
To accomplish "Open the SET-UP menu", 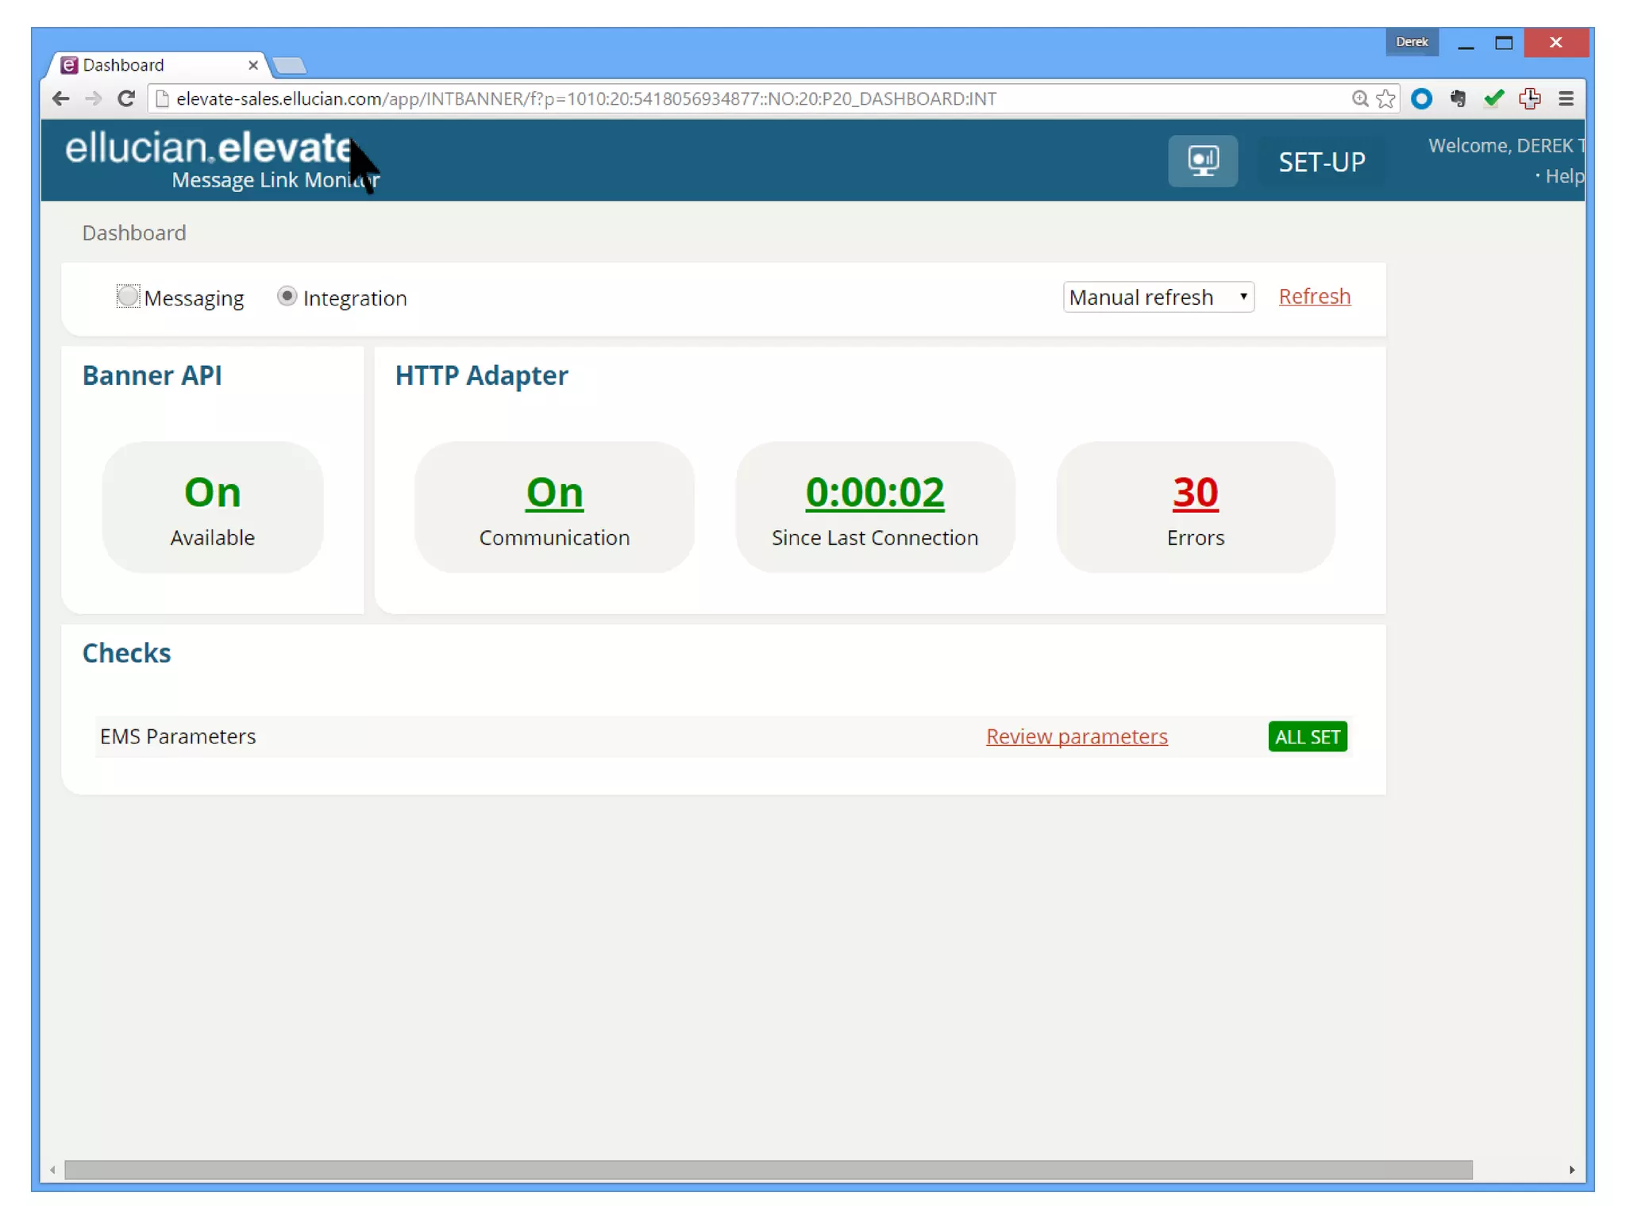I will 1321,162.
